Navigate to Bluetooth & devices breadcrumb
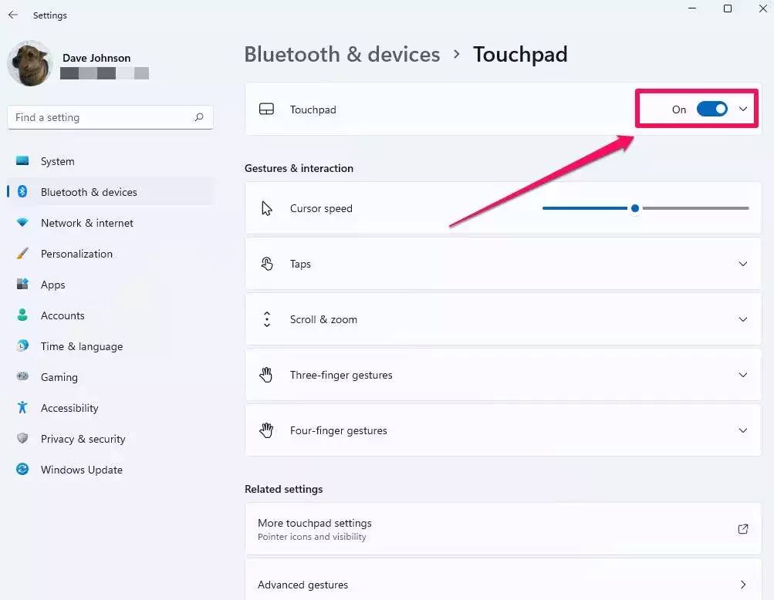The width and height of the screenshot is (774, 600). (x=342, y=55)
